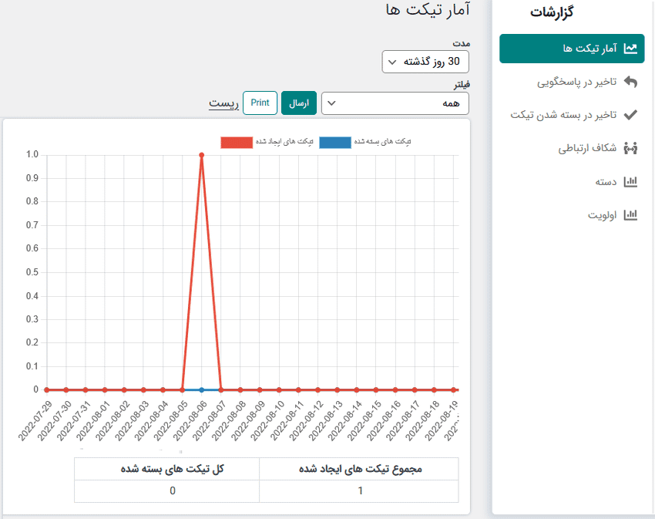Click the آمار تیکت ها page title
This screenshot has width=655, height=519.
pos(428,9)
